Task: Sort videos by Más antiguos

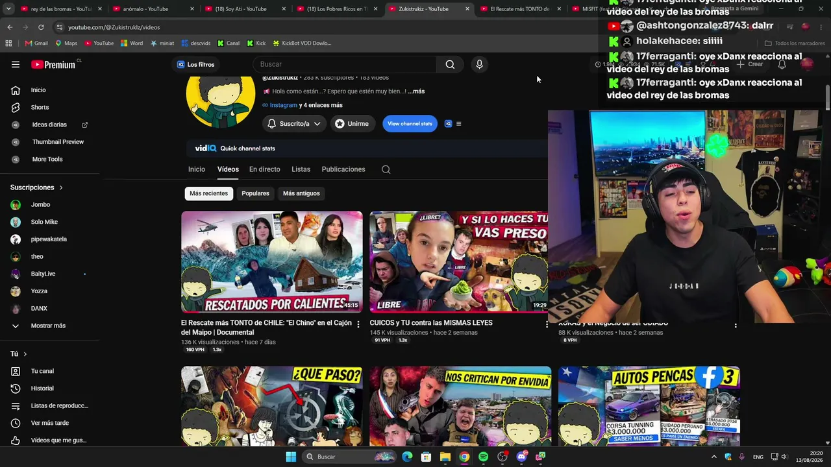Action: [301, 193]
